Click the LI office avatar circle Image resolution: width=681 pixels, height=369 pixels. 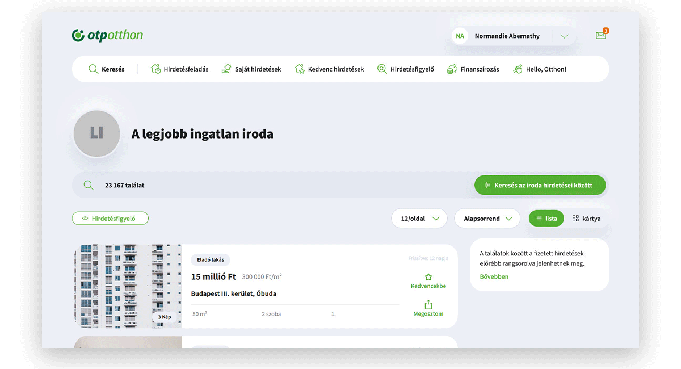click(96, 133)
